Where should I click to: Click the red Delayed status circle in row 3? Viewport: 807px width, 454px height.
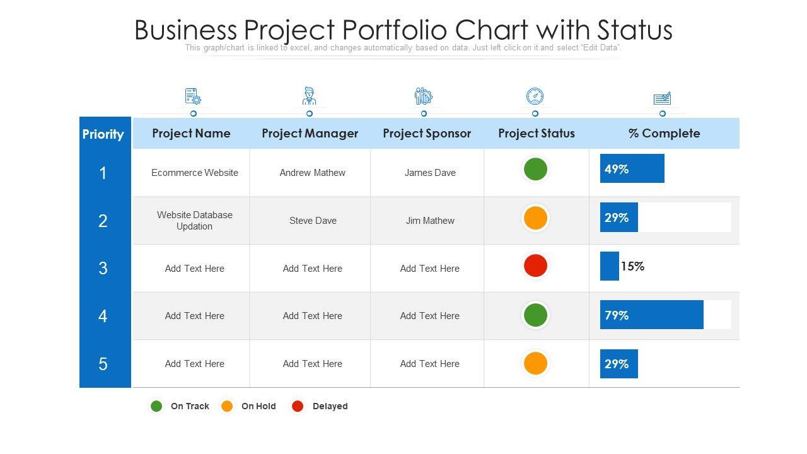535,265
